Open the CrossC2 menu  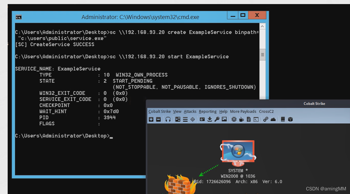pyautogui.click(x=266, y=112)
